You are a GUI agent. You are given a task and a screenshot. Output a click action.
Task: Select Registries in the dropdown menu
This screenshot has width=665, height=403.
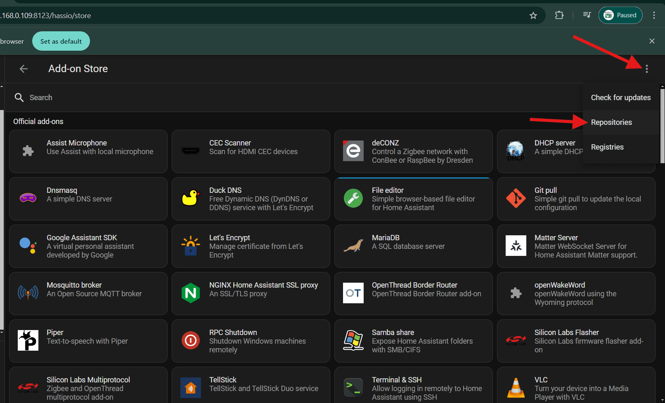[607, 147]
